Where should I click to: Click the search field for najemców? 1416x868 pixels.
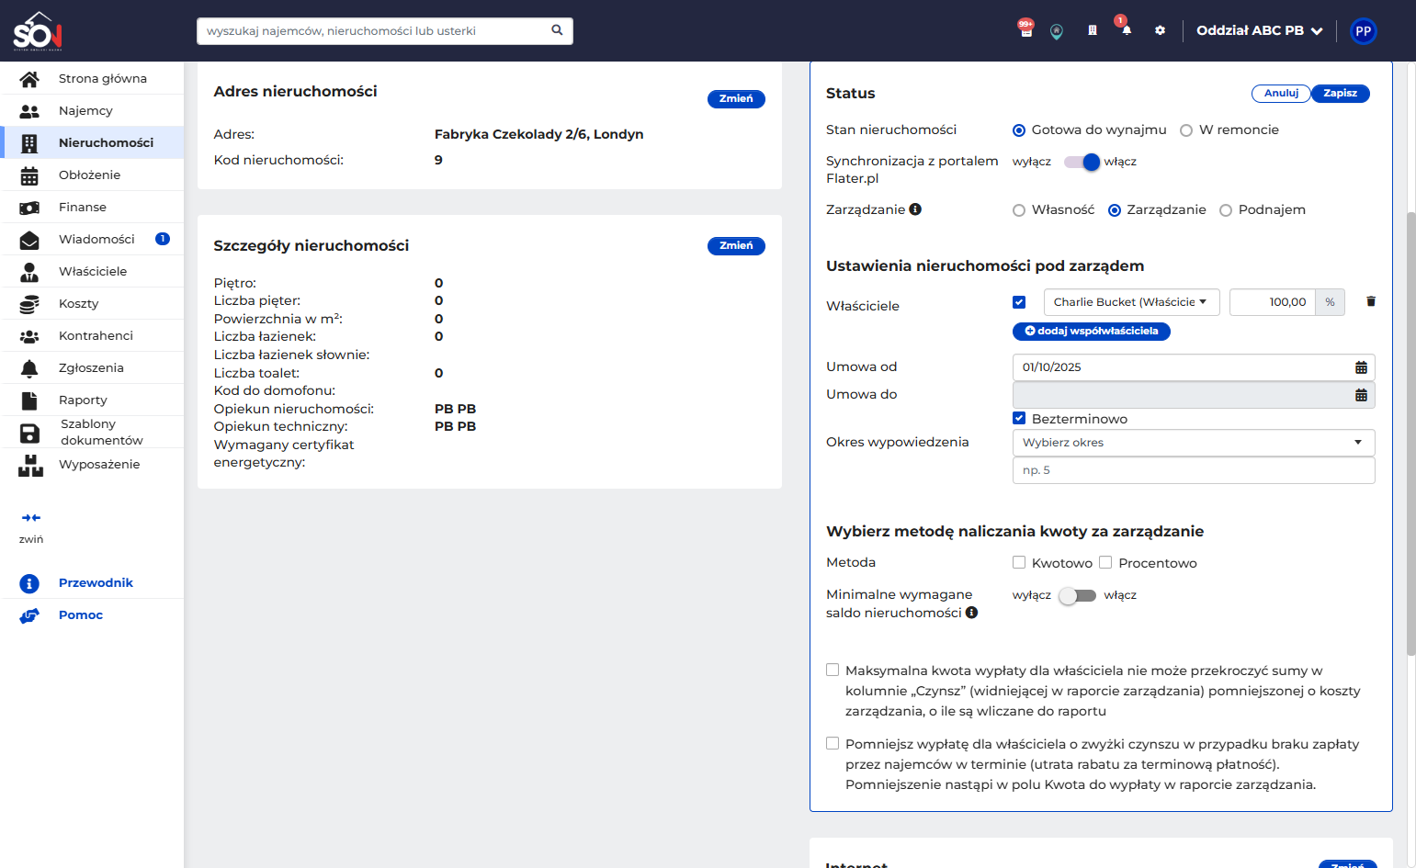point(384,30)
